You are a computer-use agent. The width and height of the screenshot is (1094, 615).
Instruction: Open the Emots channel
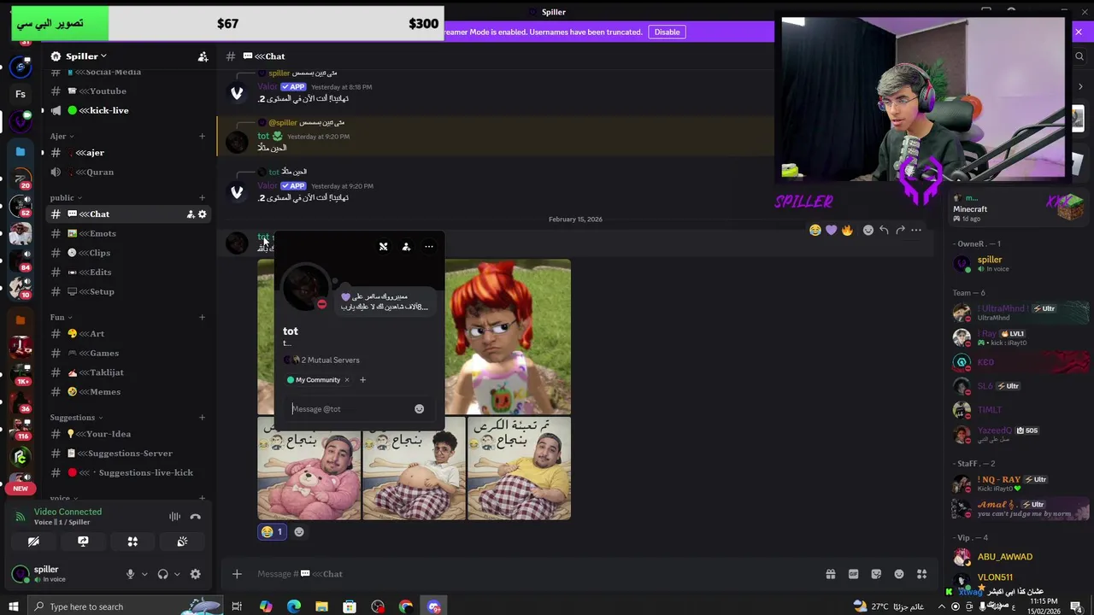click(128, 233)
